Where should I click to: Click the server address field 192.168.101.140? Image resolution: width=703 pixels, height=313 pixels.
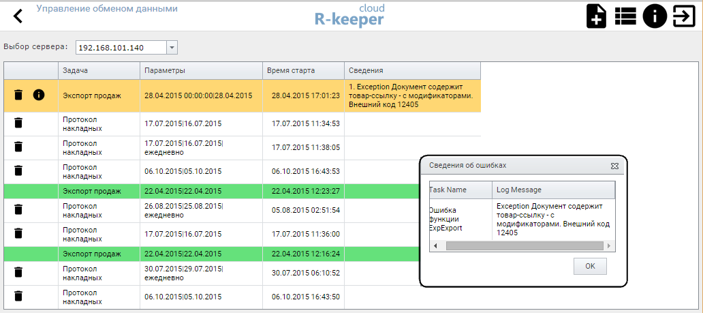(x=120, y=47)
